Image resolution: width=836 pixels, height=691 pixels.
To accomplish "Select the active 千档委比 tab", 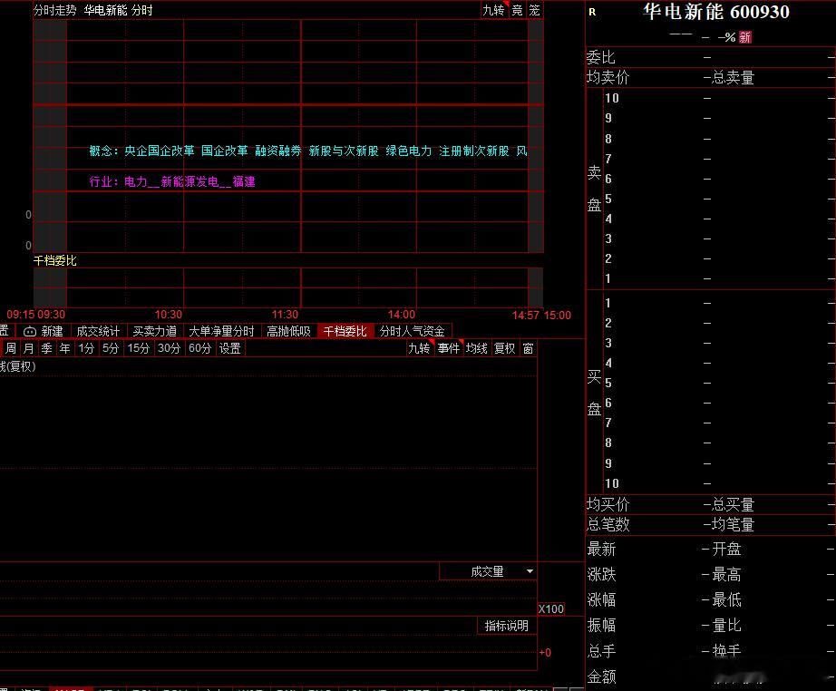I will click(x=345, y=331).
